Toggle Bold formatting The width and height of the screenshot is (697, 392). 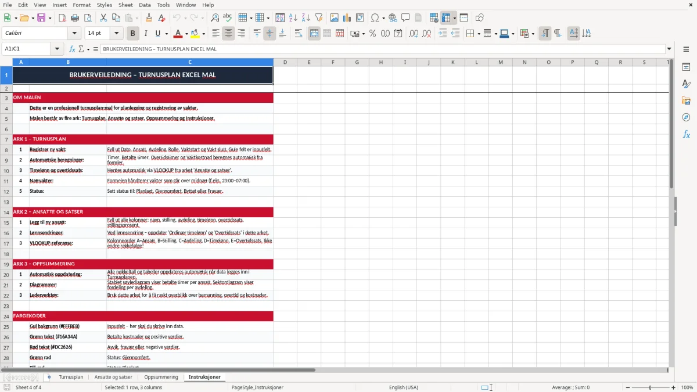click(132, 34)
